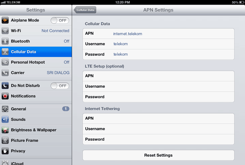Tap the Internet Tethering Password field
This screenshot has height=165, width=245.
click(158, 139)
